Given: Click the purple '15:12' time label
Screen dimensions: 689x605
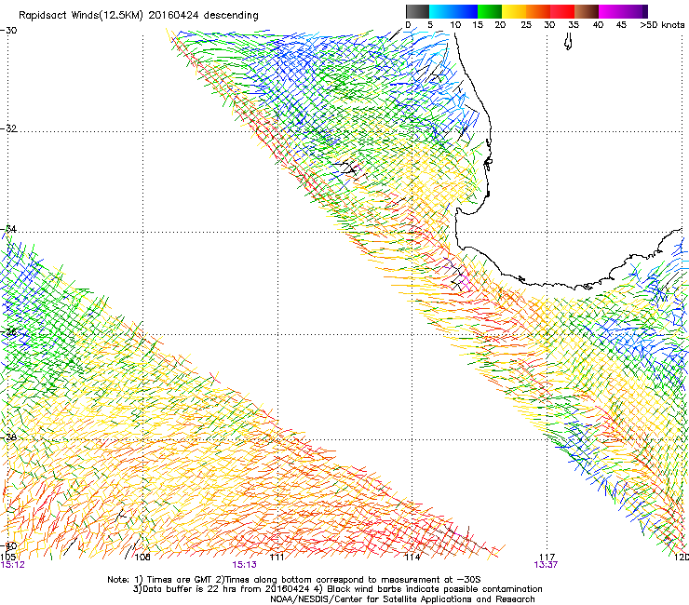Looking at the screenshot, I should click(x=13, y=565).
